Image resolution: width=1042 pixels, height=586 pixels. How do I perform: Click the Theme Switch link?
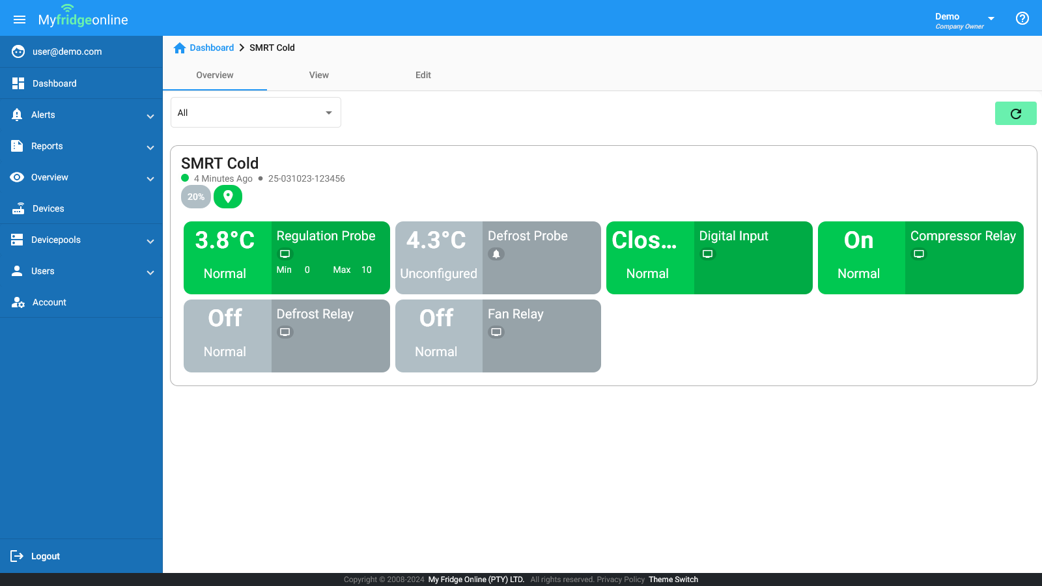673,579
